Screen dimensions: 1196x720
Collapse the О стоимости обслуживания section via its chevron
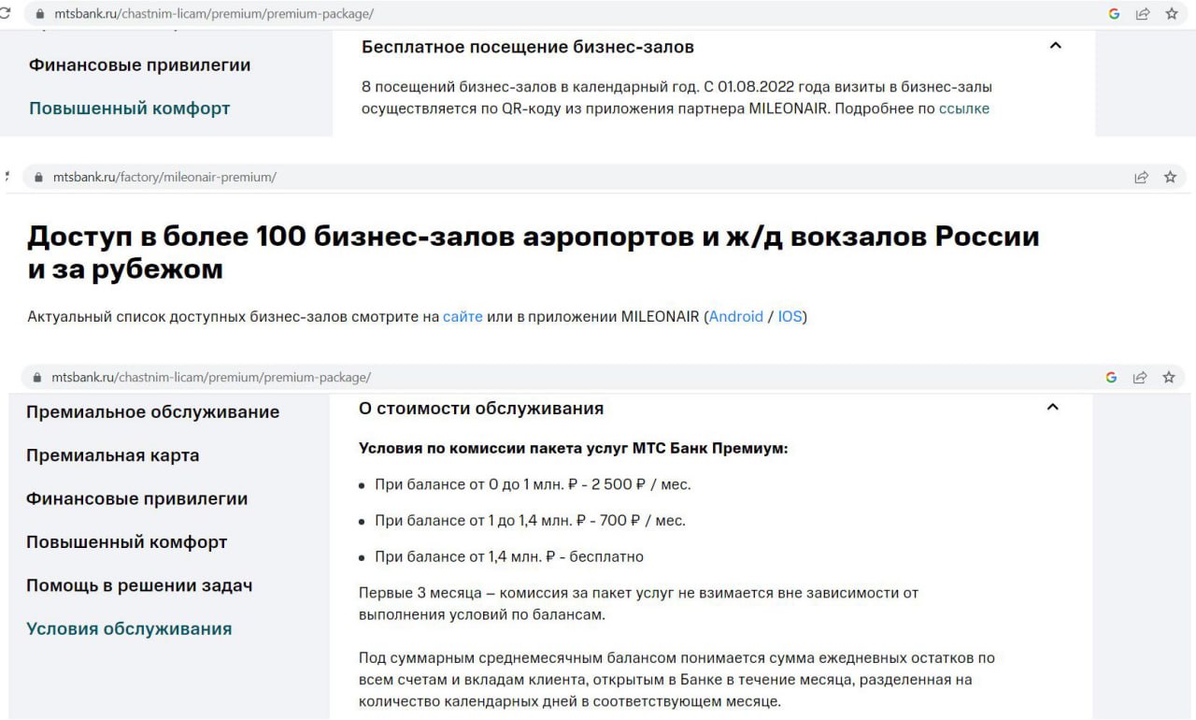click(1053, 407)
